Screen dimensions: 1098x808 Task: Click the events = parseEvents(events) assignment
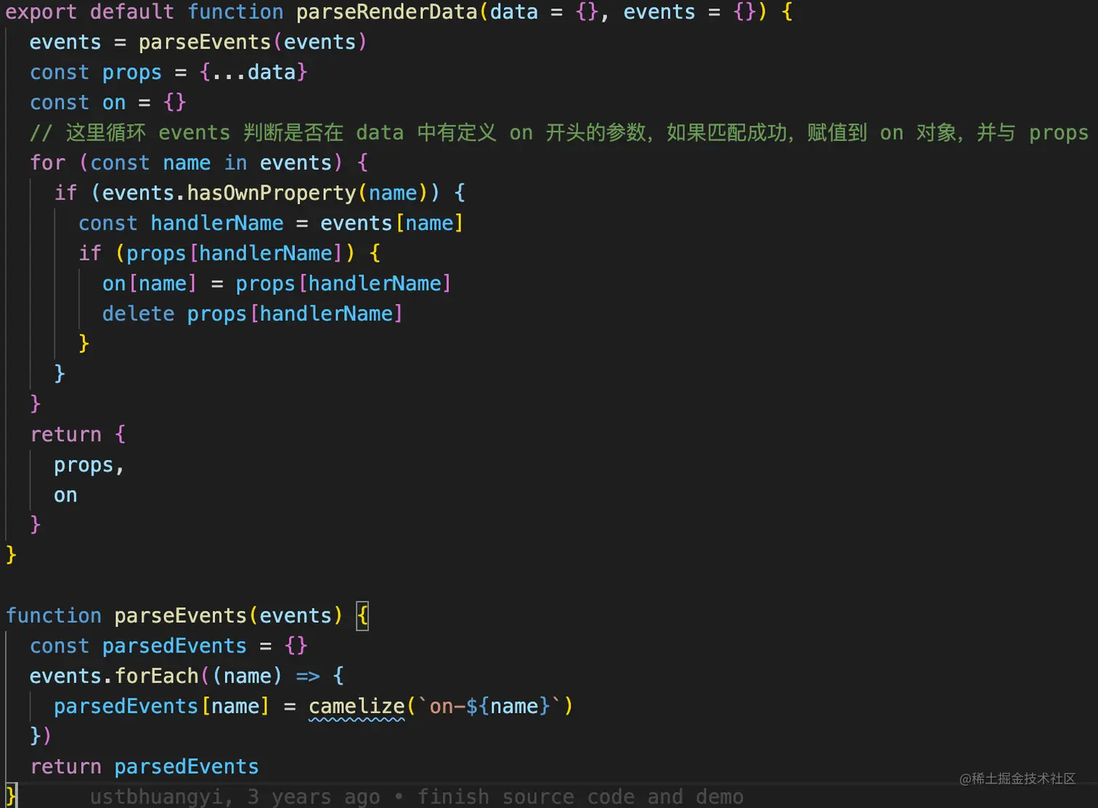196,41
